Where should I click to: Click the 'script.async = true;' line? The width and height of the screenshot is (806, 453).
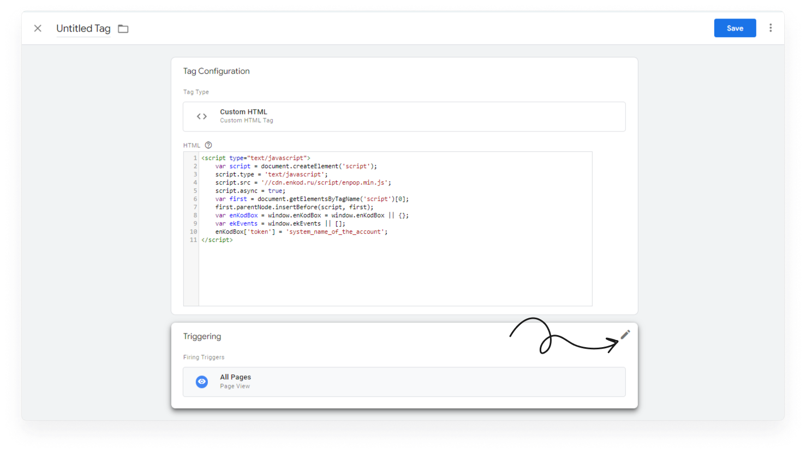250,190
